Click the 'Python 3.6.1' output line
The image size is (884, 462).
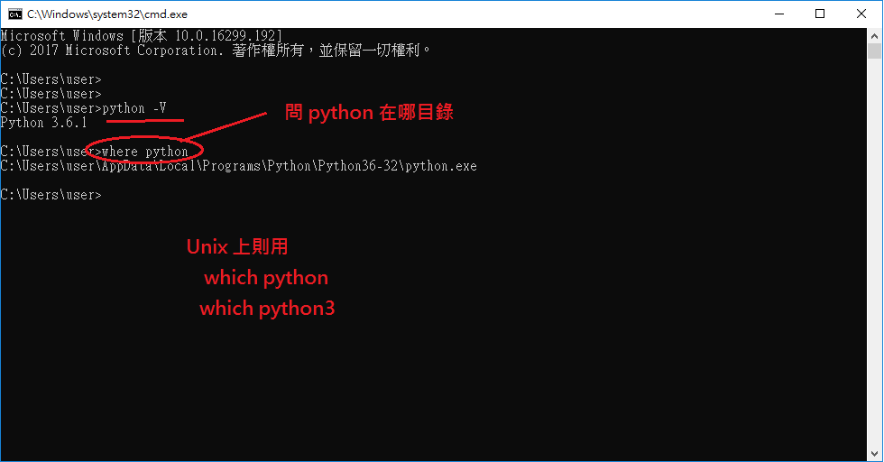pyautogui.click(x=44, y=123)
